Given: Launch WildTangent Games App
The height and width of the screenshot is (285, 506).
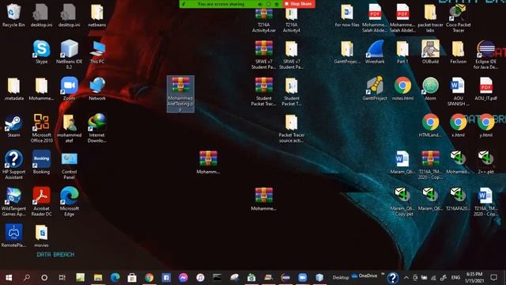Looking at the screenshot, I should tap(13, 202).
